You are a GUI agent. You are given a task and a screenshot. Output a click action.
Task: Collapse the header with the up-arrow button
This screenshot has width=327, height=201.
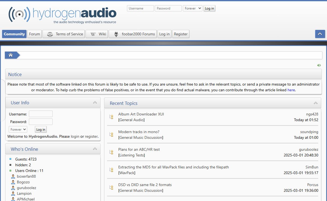coord(320,34)
